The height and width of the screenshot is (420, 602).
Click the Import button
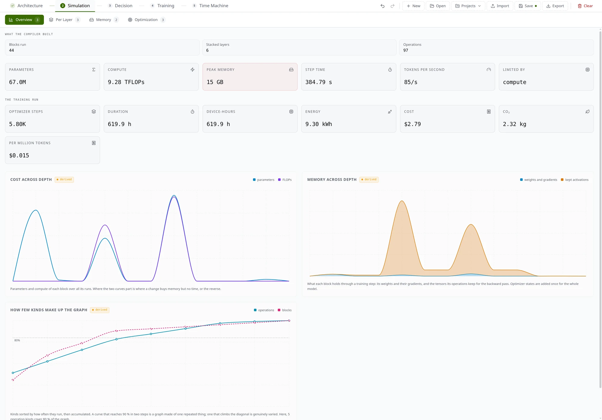click(x=500, y=6)
